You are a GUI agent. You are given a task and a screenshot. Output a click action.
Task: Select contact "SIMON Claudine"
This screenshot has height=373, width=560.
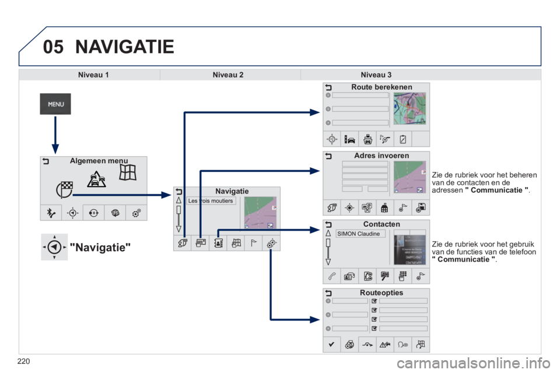click(x=360, y=234)
